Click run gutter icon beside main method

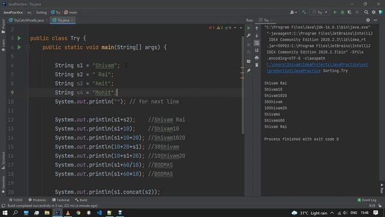19,47
